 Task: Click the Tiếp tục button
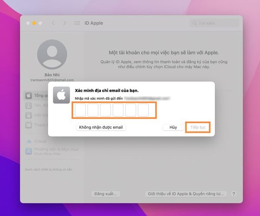198,128
